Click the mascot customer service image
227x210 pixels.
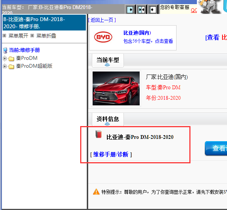point(210,7)
